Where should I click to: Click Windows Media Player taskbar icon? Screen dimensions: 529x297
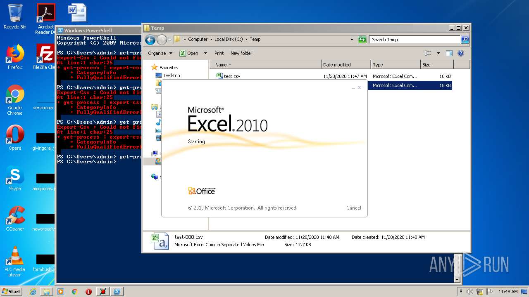(61, 292)
